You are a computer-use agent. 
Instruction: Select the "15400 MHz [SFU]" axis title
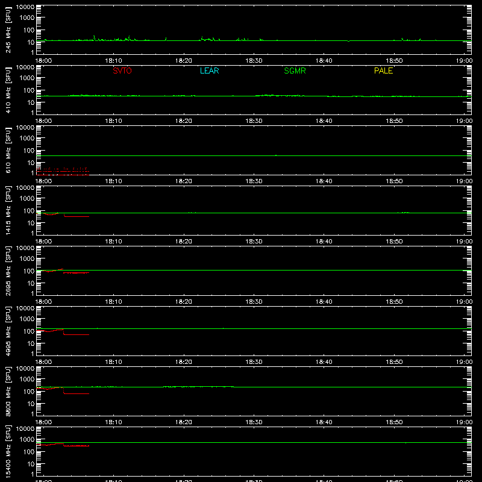click(8, 451)
